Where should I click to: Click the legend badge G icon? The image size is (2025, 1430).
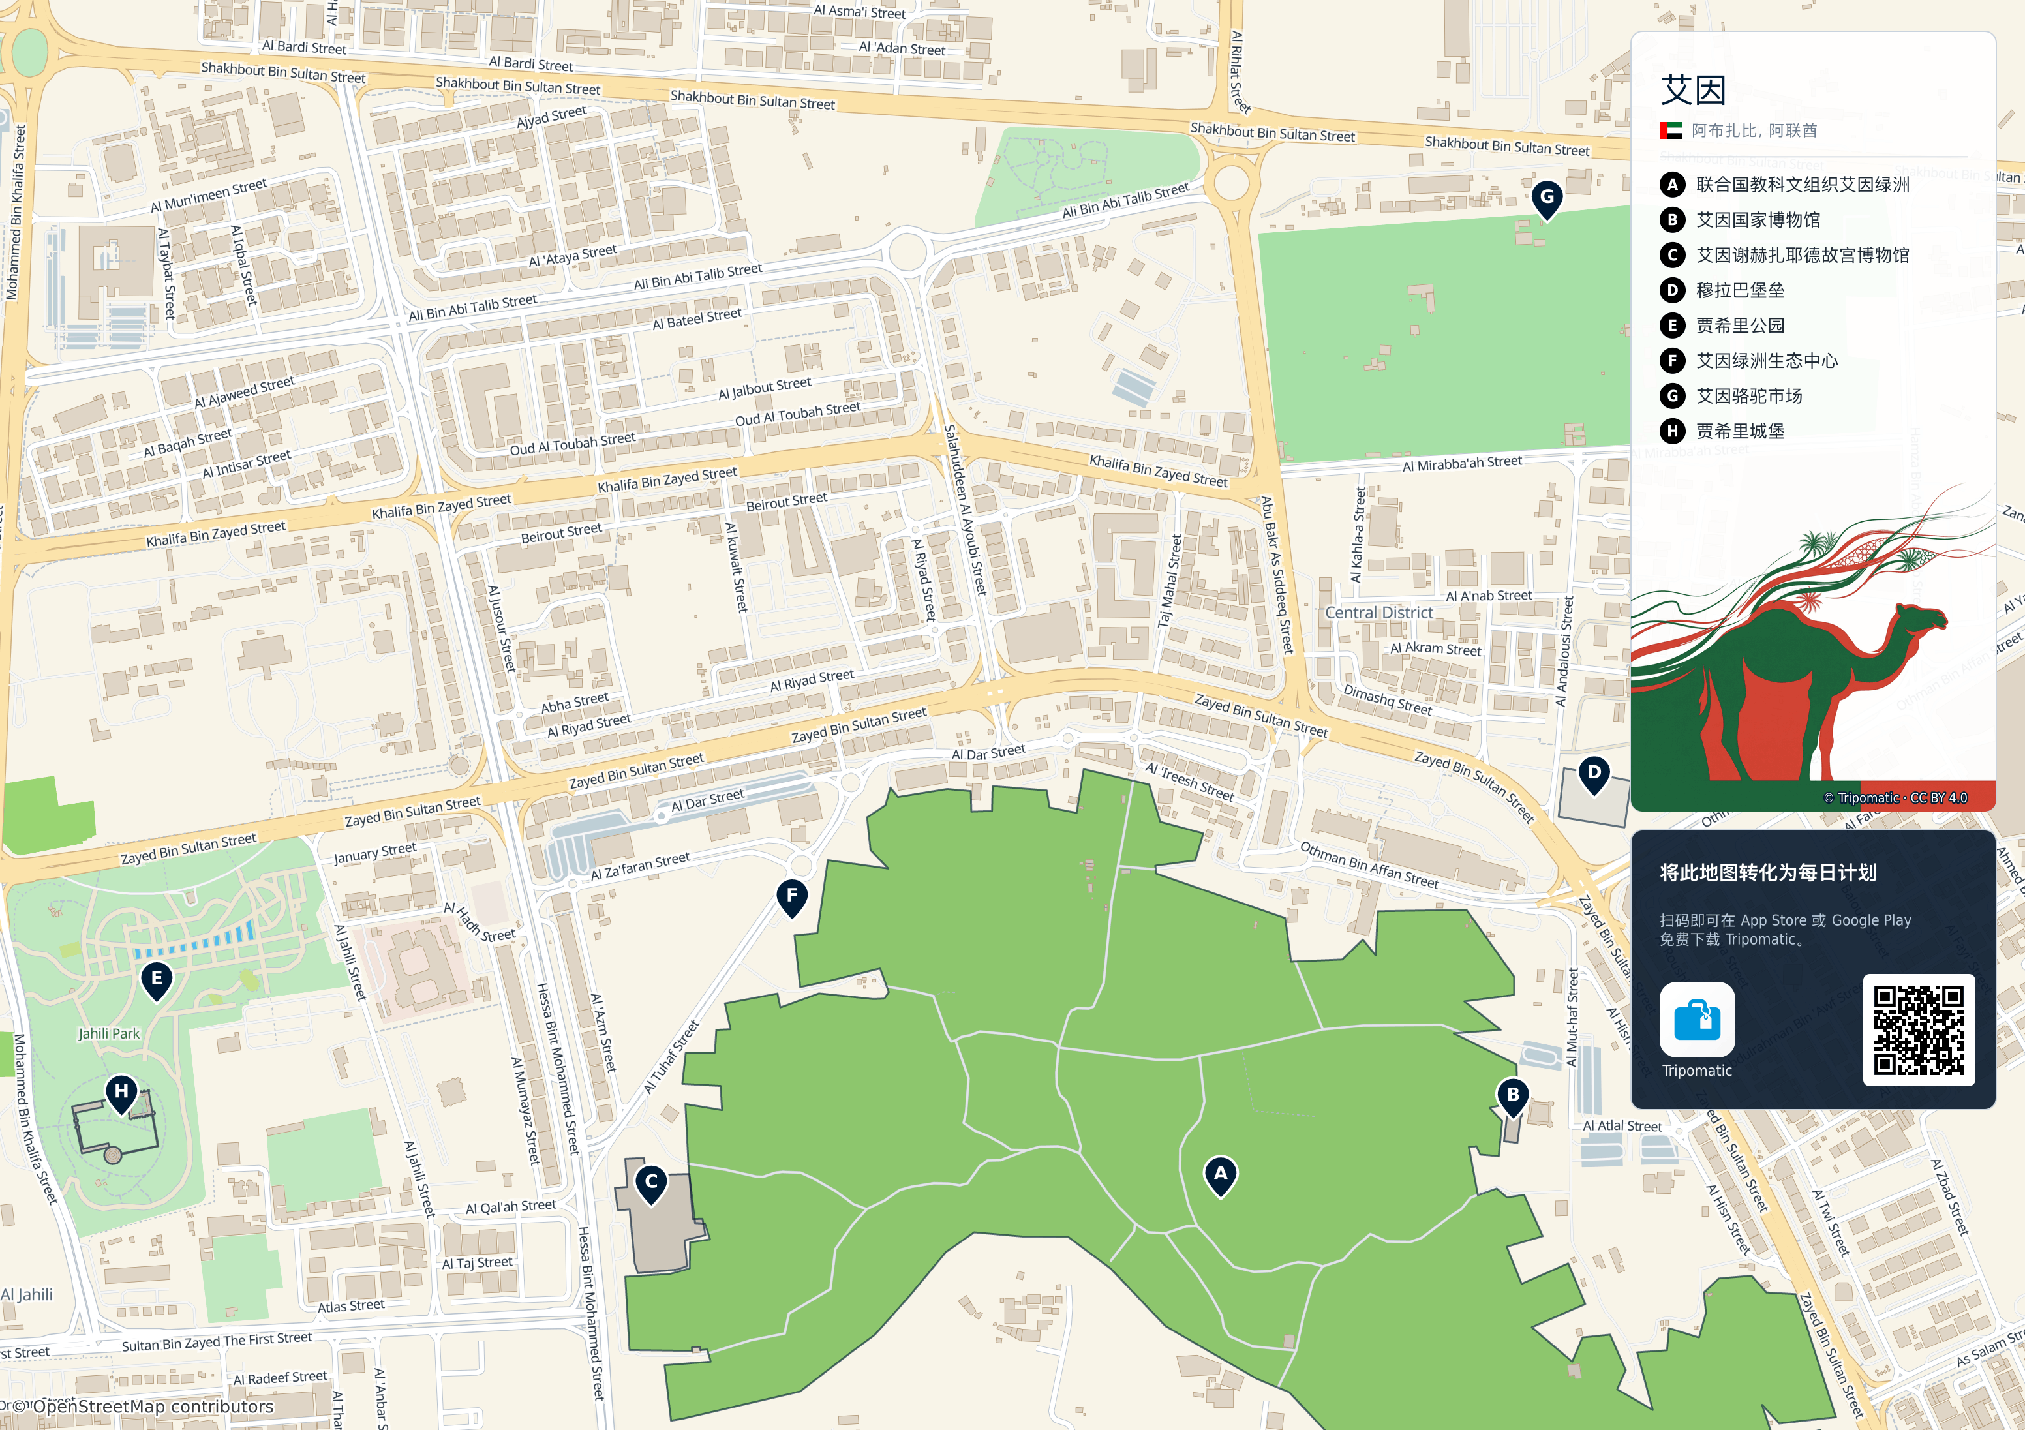[1672, 396]
